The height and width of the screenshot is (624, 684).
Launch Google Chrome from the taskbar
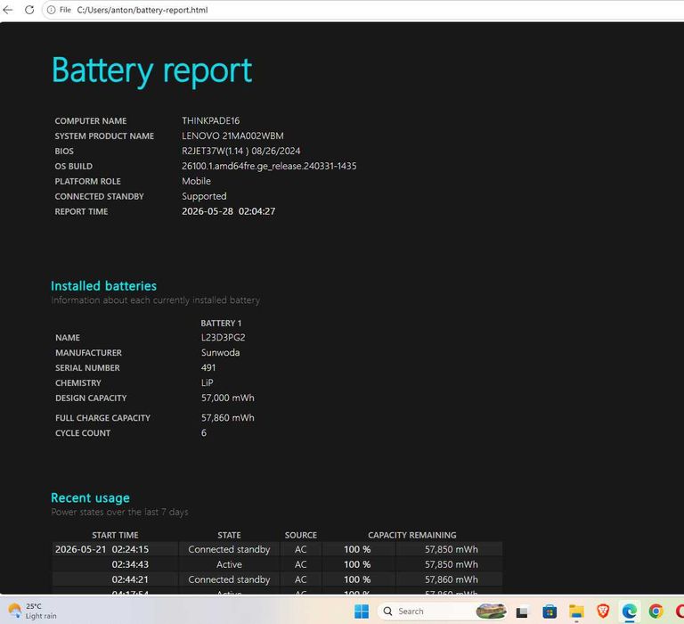[655, 612]
